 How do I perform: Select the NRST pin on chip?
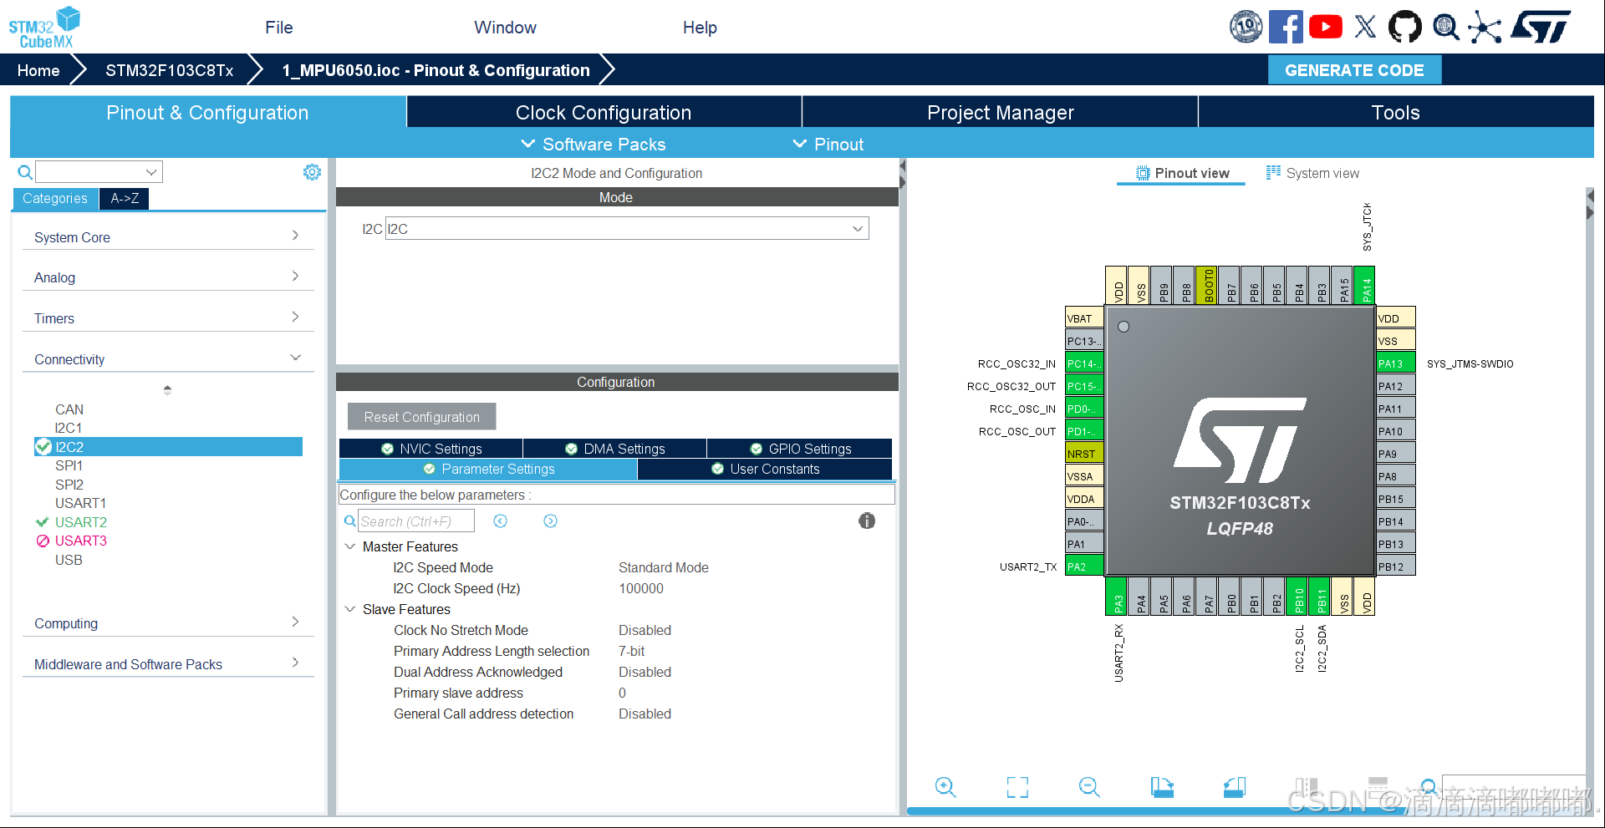1084,454
